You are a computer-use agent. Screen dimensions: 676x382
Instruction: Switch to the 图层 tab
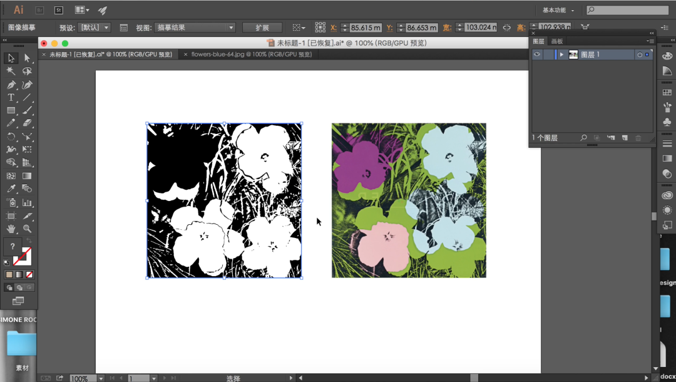click(x=538, y=41)
